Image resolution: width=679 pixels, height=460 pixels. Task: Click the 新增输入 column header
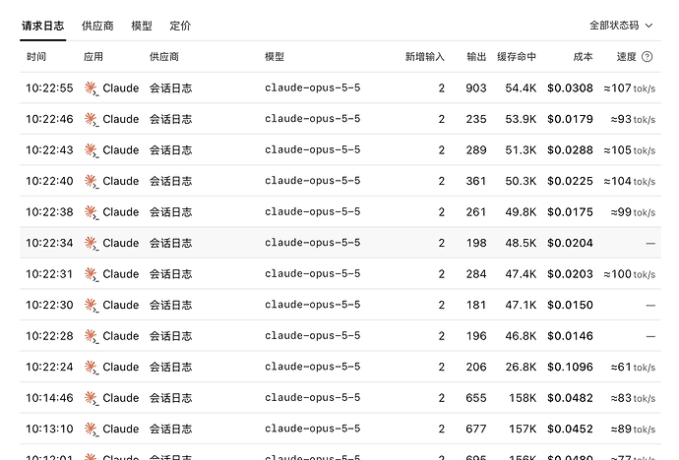[x=425, y=57]
